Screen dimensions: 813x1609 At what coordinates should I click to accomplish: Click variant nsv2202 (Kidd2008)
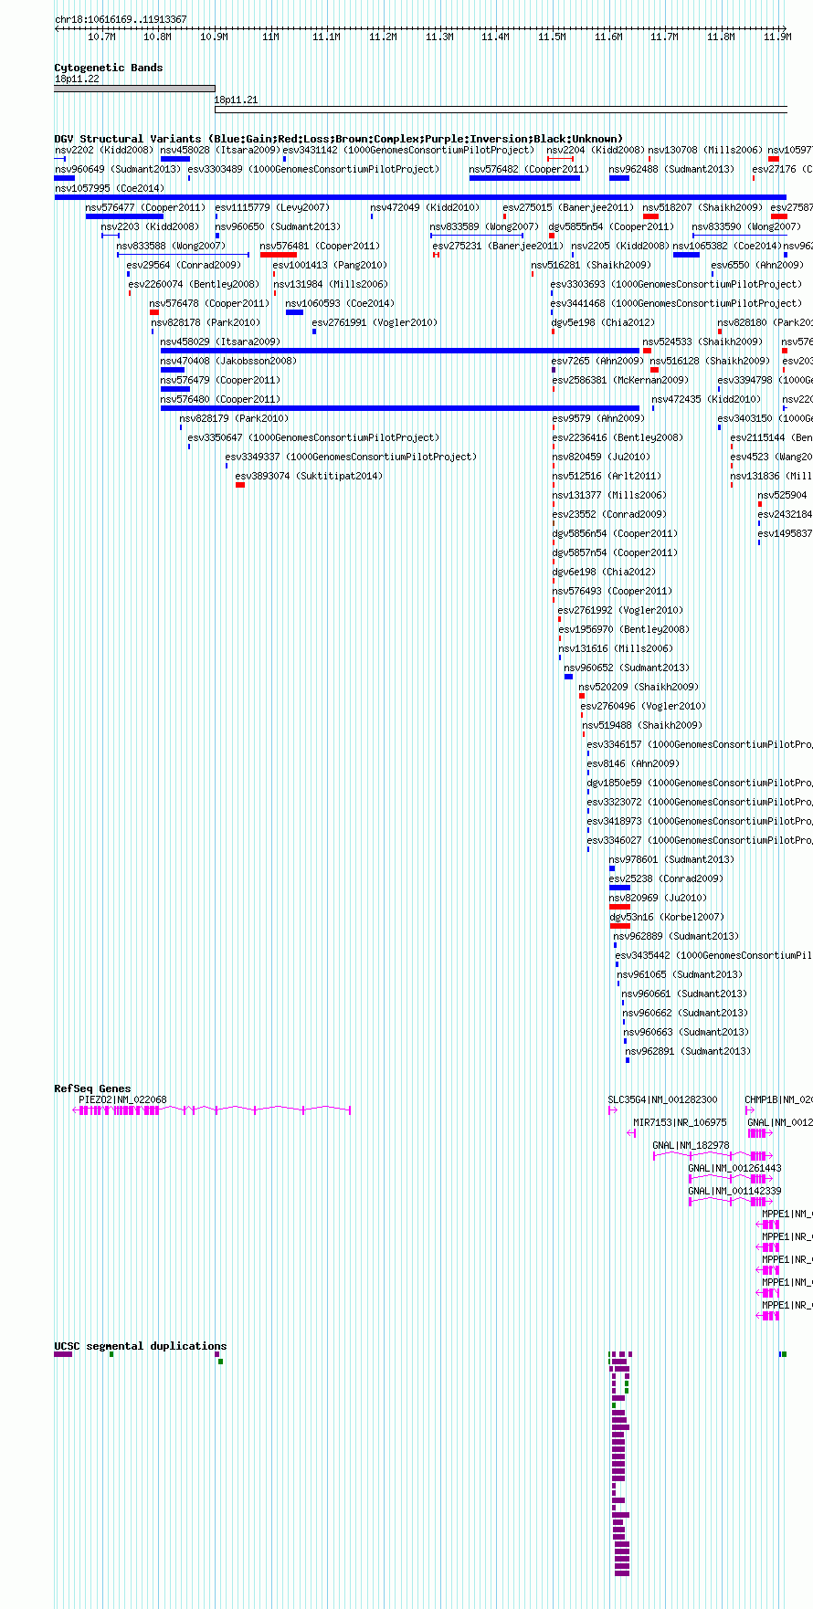(x=104, y=150)
